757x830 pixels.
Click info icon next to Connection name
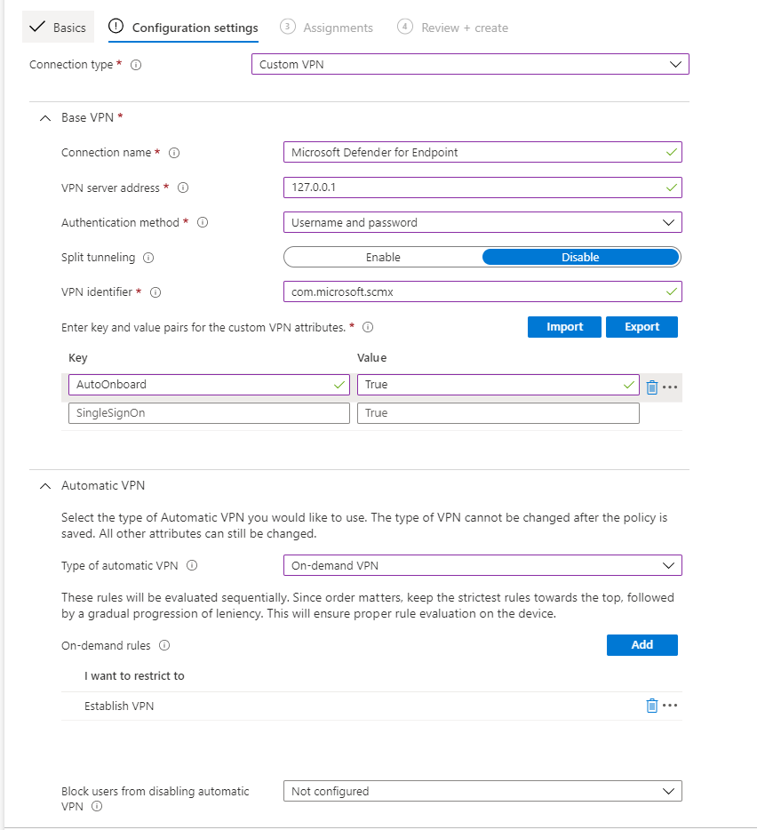pos(174,153)
